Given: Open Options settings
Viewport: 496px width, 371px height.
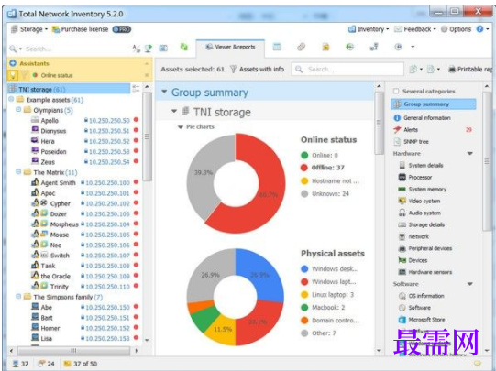Looking at the screenshot, I should click(457, 29).
